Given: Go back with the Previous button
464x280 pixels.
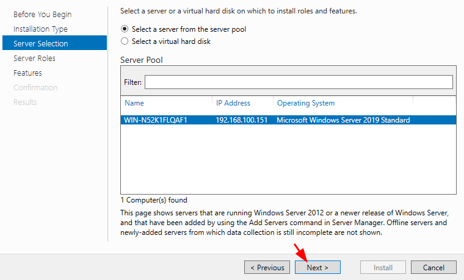Looking at the screenshot, I should pos(267,267).
